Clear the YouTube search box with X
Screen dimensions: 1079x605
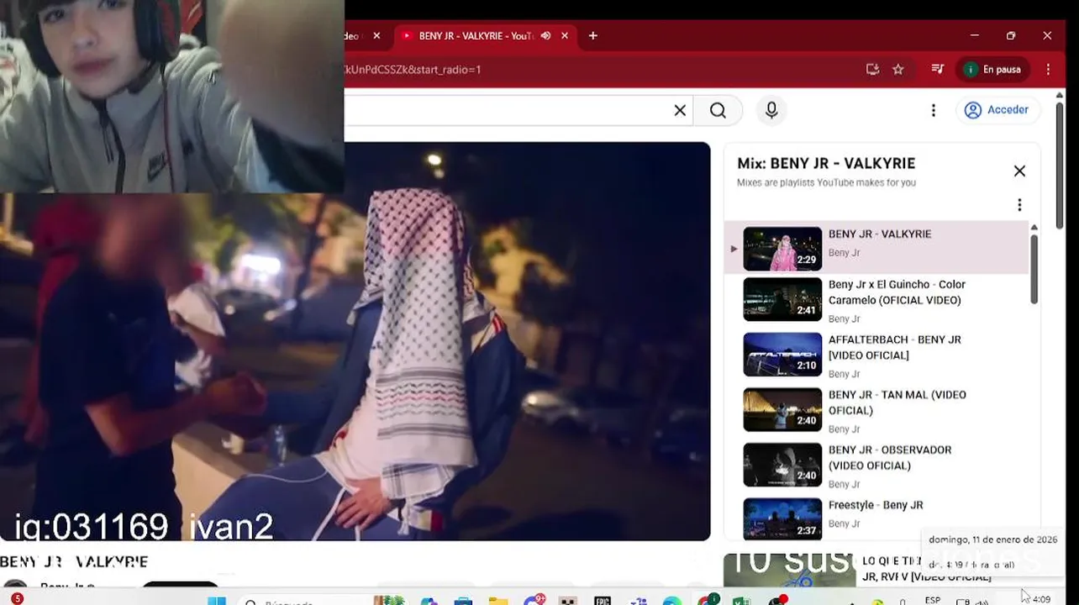click(x=680, y=110)
